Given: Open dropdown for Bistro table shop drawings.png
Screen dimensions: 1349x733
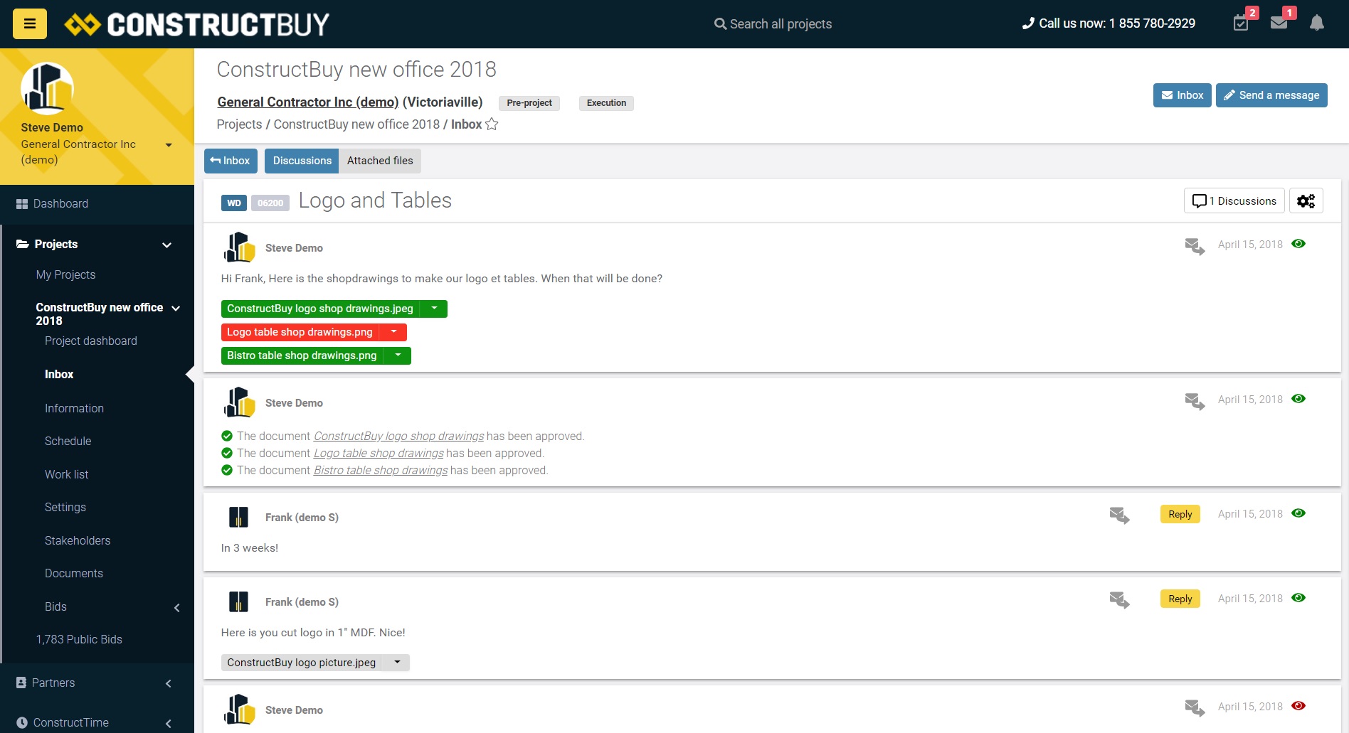Looking at the screenshot, I should [x=398, y=355].
